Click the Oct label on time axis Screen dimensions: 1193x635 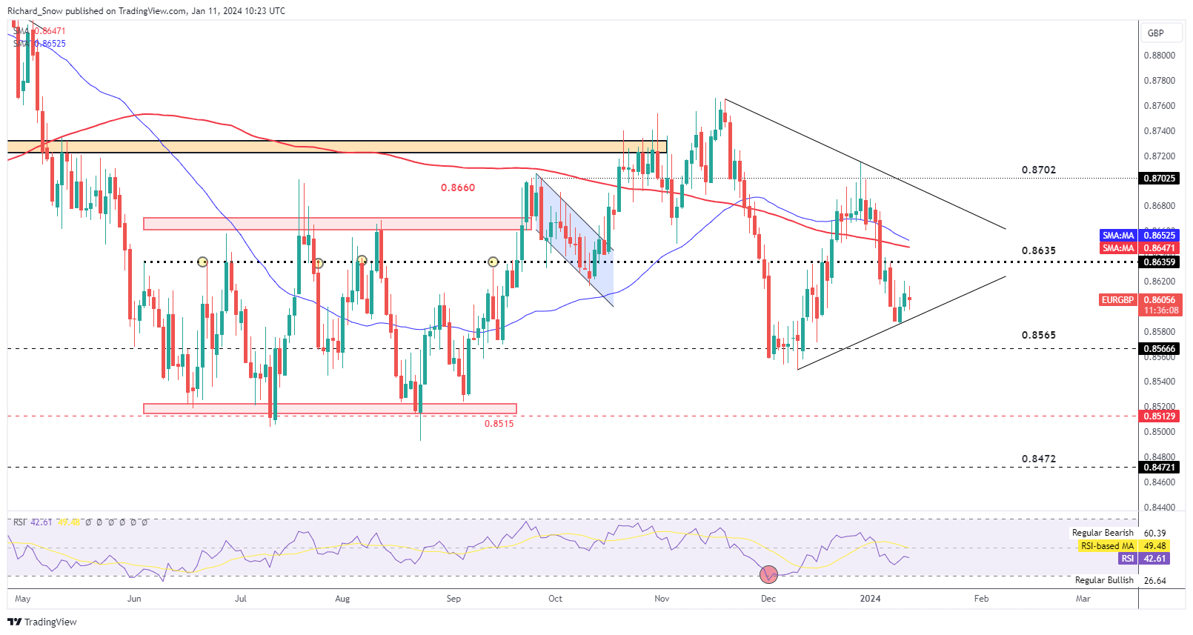pyautogui.click(x=555, y=599)
